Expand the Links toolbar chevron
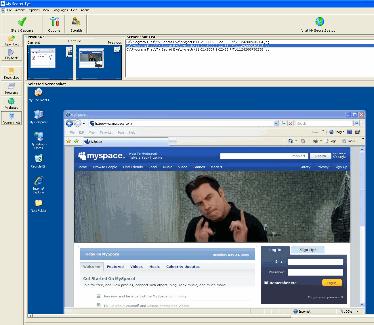 [323, 131]
